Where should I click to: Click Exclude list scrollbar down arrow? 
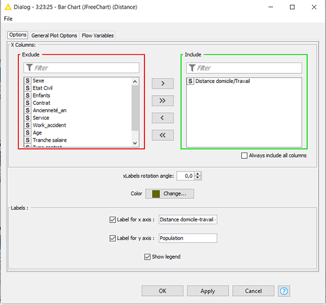pyautogui.click(x=135, y=143)
